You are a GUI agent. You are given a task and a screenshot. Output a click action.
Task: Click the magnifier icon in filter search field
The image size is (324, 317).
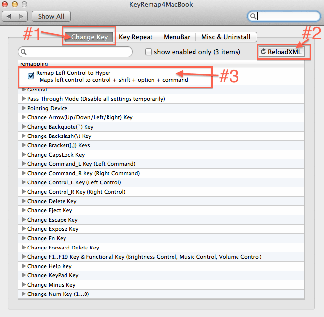[23, 52]
